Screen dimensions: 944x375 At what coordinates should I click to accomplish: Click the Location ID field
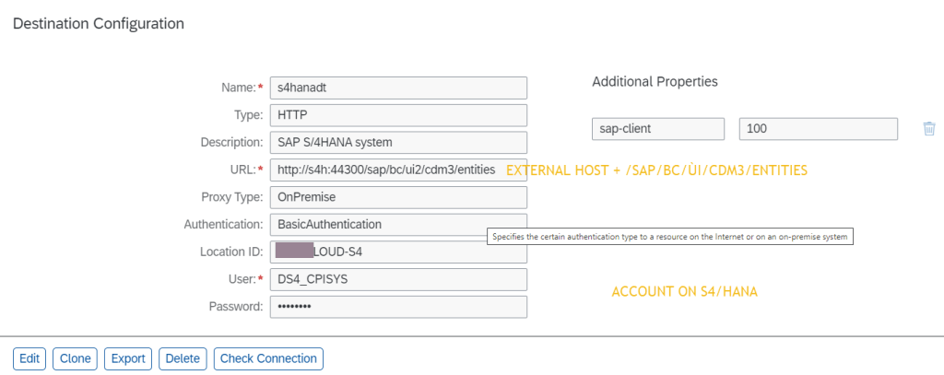click(x=397, y=252)
